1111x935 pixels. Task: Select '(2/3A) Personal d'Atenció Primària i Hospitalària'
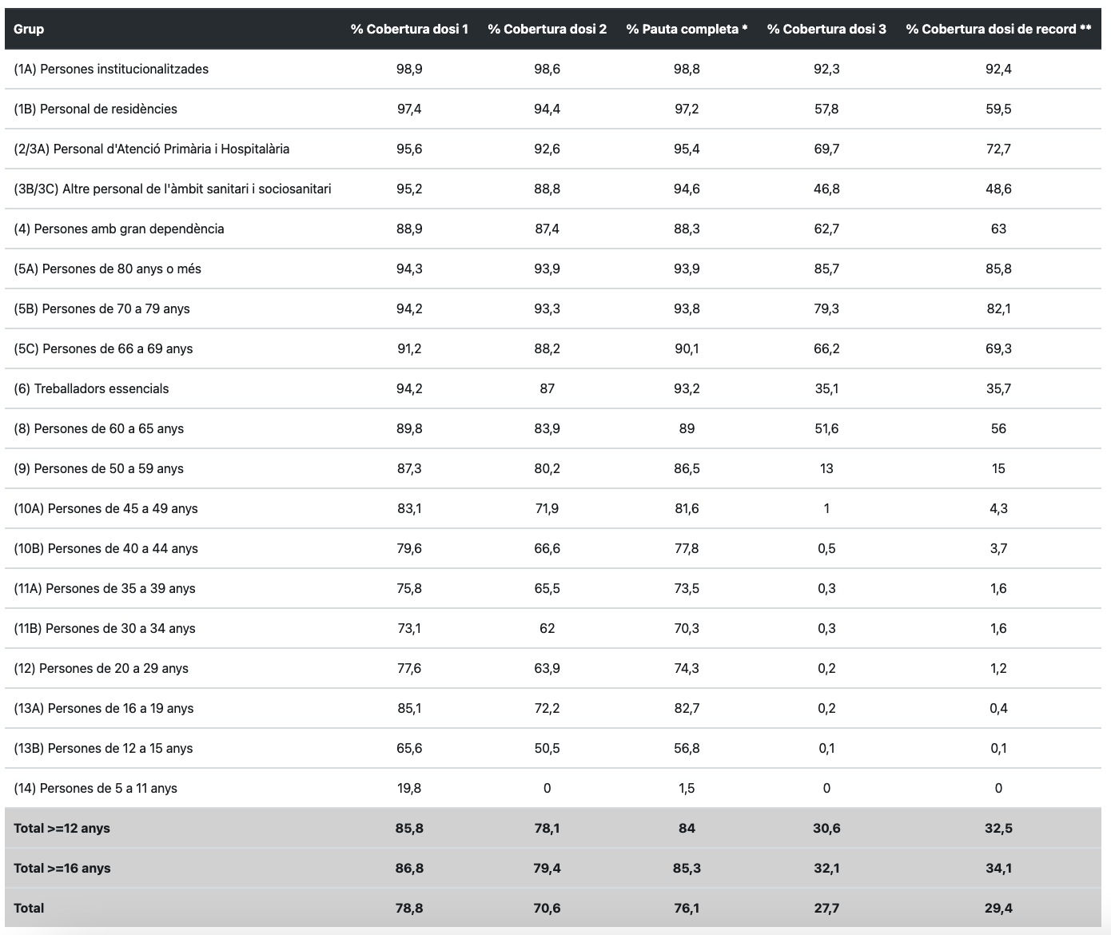[x=152, y=149]
